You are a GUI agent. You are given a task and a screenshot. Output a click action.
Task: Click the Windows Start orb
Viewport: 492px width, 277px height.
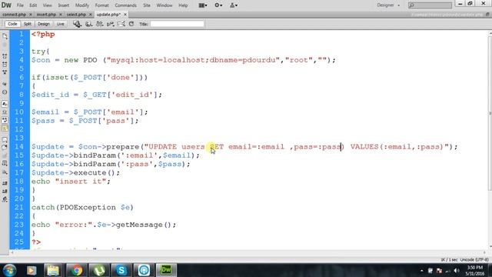(10, 270)
